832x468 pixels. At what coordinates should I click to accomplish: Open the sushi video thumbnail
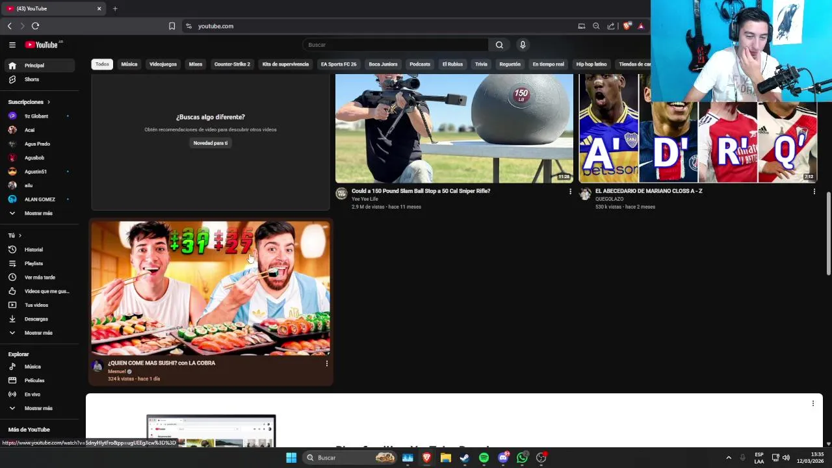pos(211,289)
